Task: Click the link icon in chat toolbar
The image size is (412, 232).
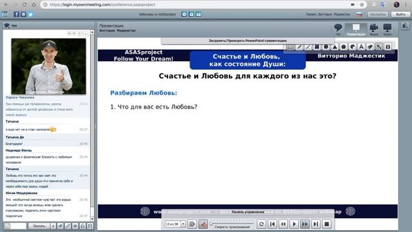Action: (x=68, y=226)
